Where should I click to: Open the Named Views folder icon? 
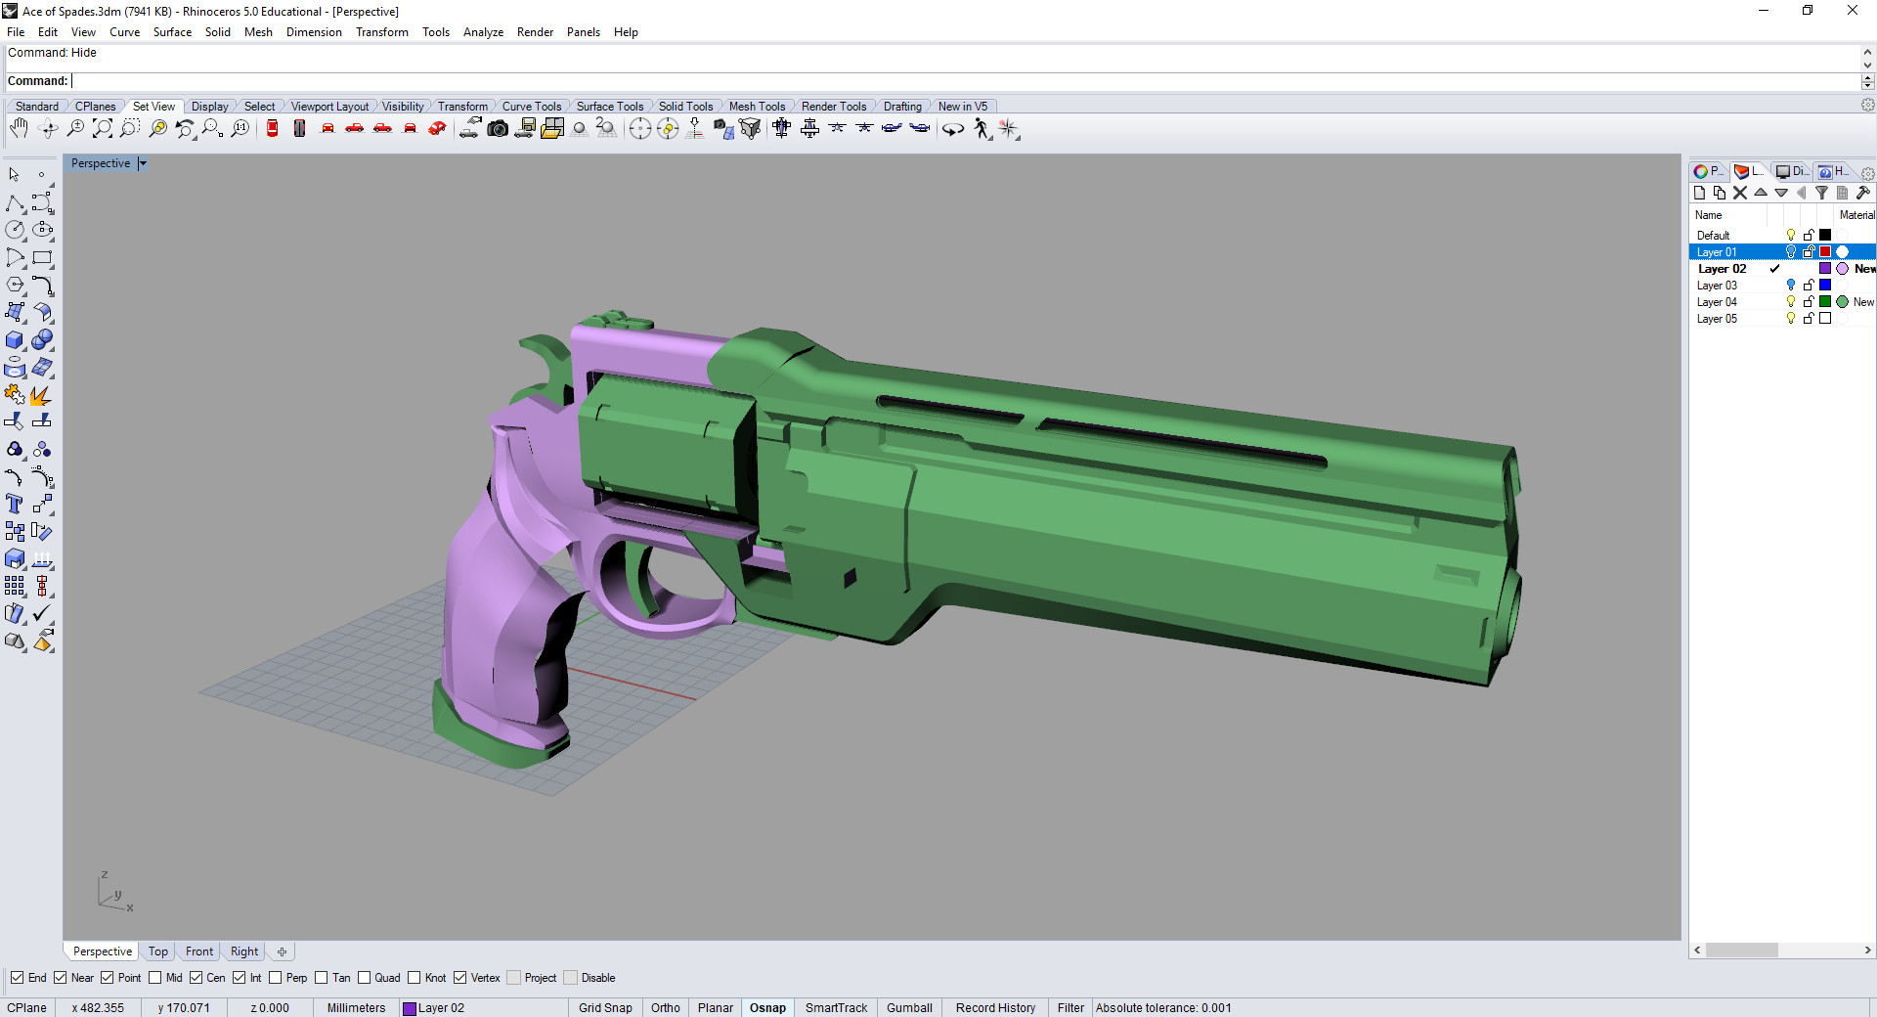[x=552, y=129]
